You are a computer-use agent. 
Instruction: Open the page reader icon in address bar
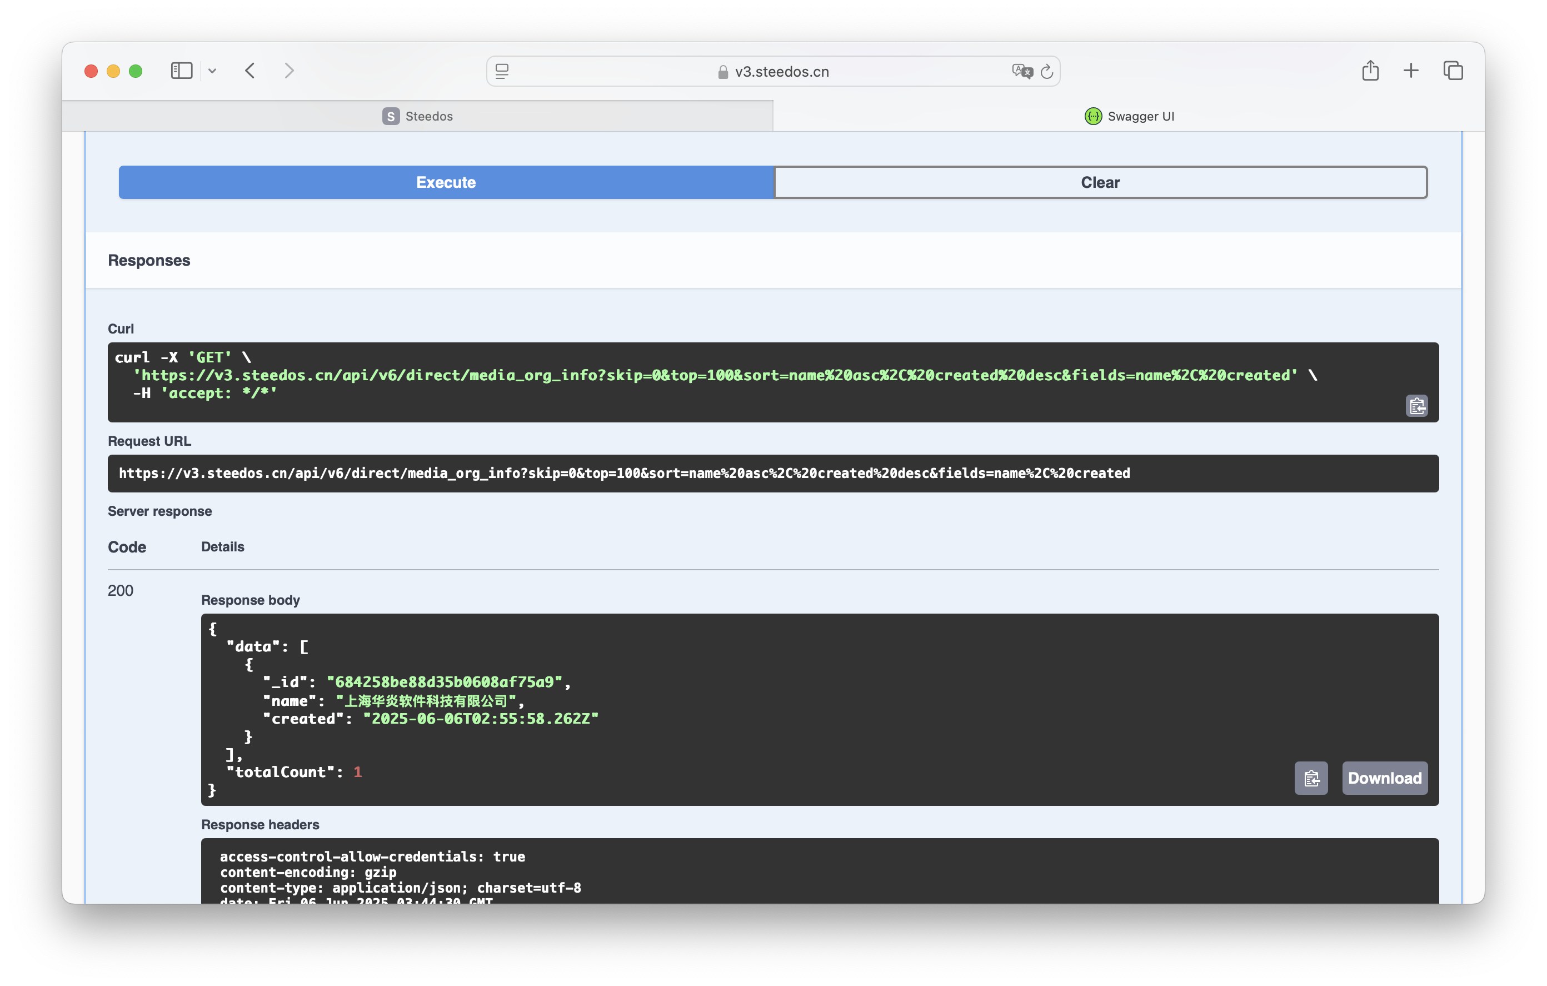[502, 71]
